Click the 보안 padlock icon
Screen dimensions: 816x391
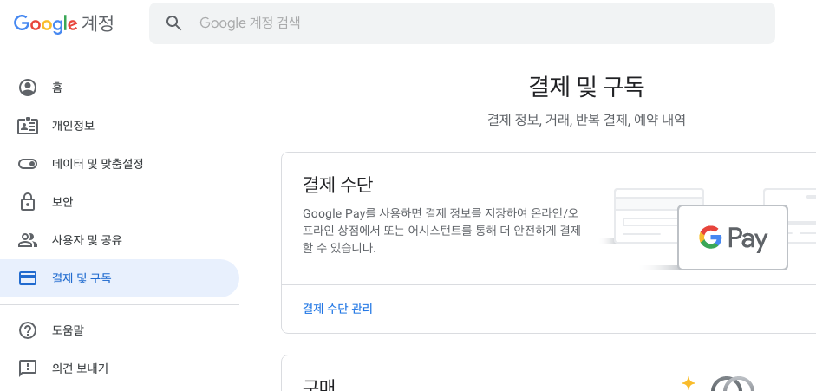point(28,202)
